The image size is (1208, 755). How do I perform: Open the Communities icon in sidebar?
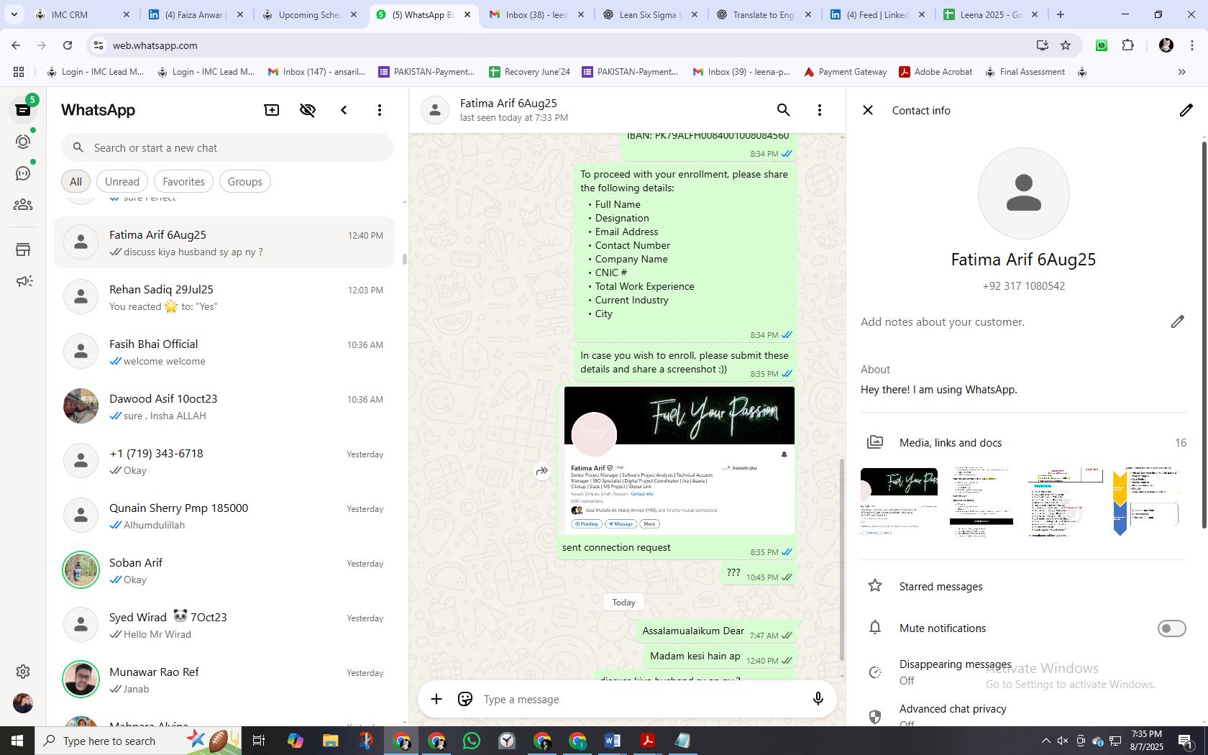coord(23,205)
